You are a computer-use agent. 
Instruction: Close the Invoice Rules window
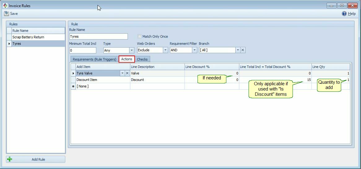tap(352, 6)
